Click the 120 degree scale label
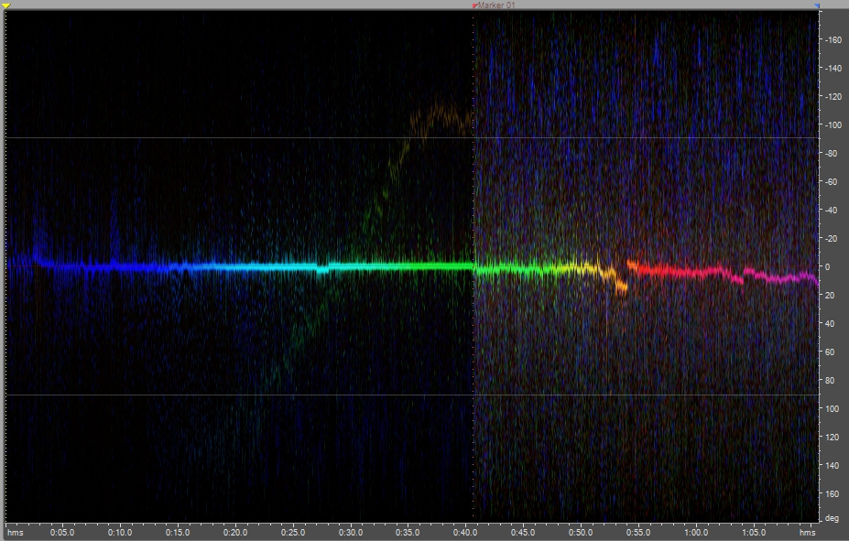Screen dimensions: 849x541 (x=832, y=438)
